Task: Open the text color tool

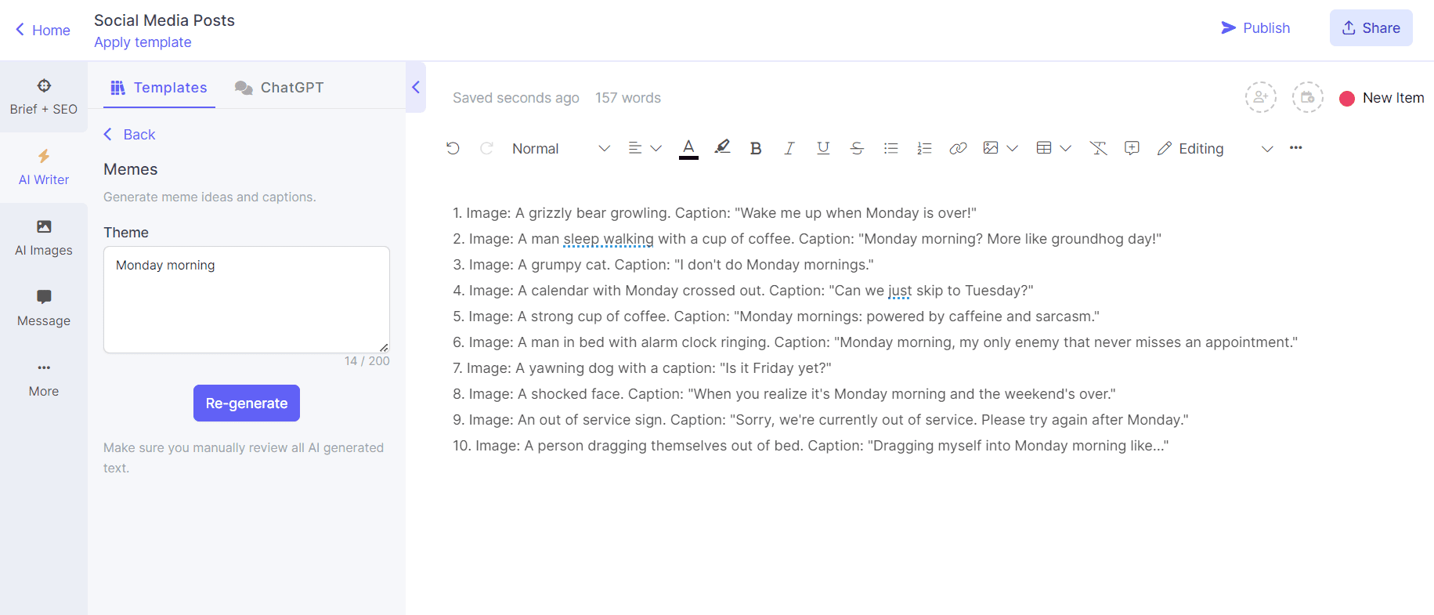Action: click(688, 148)
